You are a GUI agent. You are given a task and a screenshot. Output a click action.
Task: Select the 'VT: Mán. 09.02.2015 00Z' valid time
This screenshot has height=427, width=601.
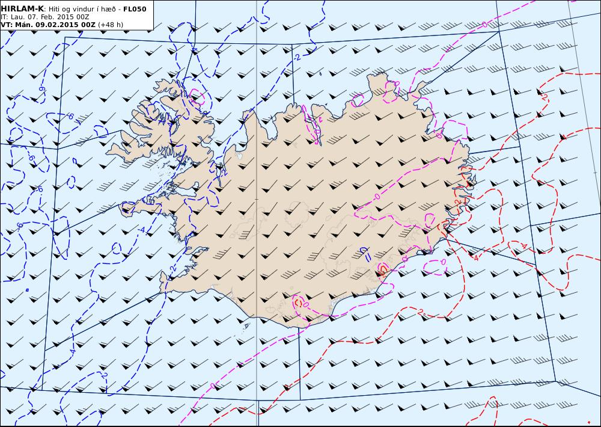[48, 25]
